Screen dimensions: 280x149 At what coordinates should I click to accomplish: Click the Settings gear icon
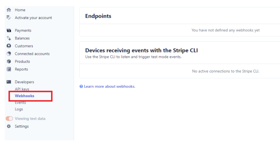(9, 126)
